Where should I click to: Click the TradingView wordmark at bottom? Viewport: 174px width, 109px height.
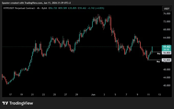[21, 103]
